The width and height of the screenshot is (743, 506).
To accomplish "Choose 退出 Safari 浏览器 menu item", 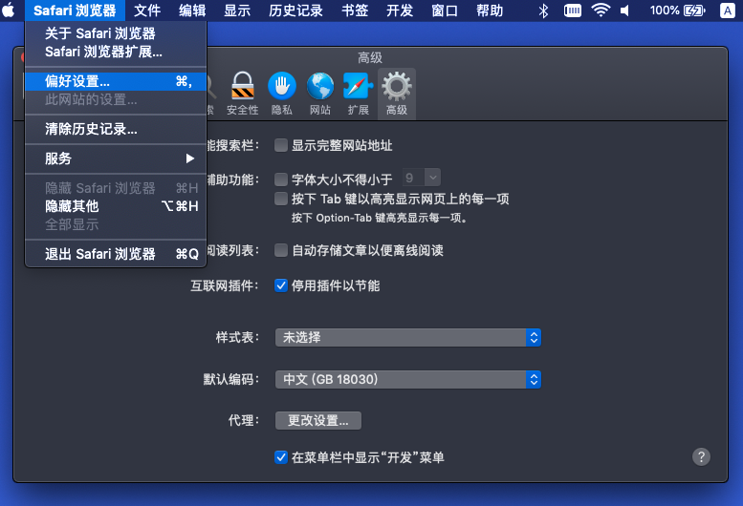I will [116, 254].
